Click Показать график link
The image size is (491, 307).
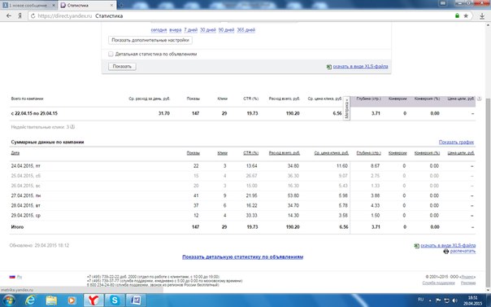[456, 142]
